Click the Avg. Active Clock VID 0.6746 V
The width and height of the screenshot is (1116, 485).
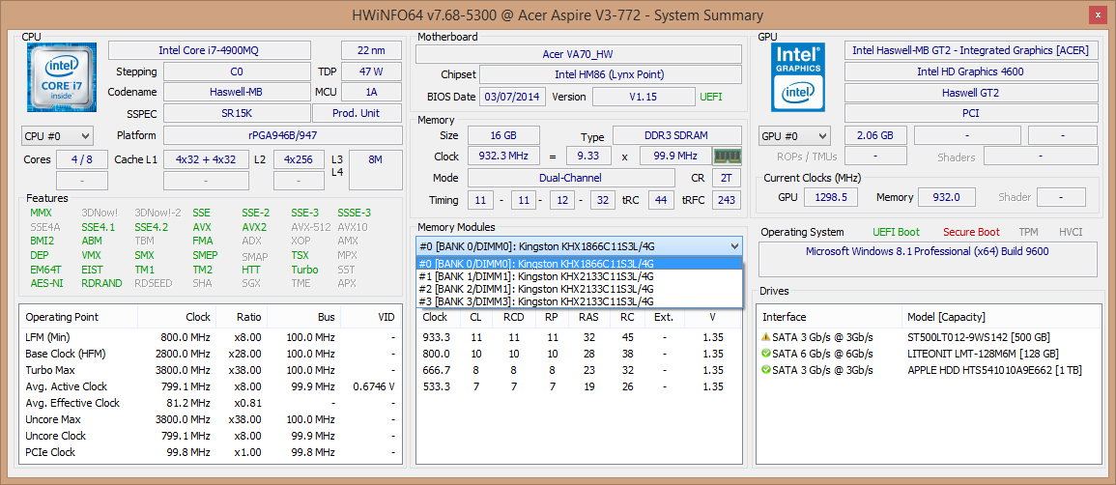374,386
